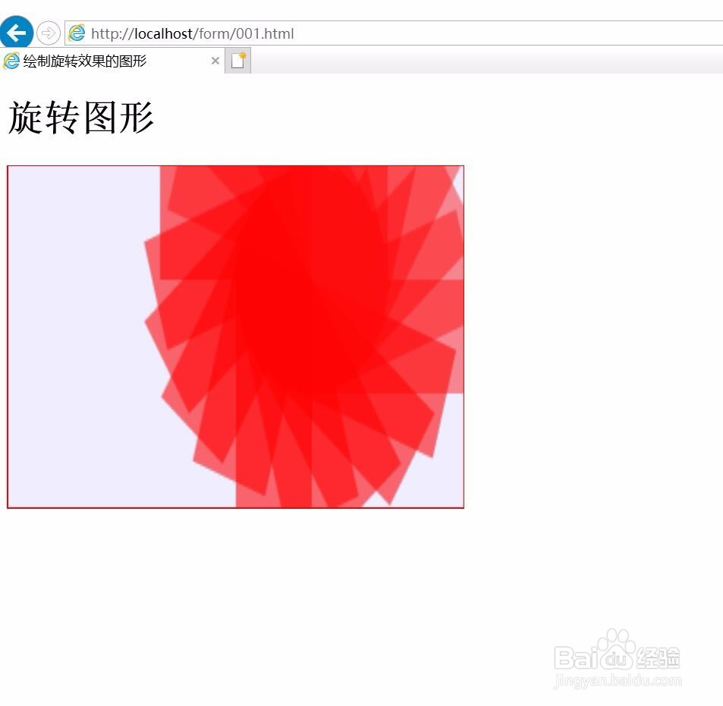The height and width of the screenshot is (706, 723).
Task: Go back with the blue arrow button
Action: point(16,33)
